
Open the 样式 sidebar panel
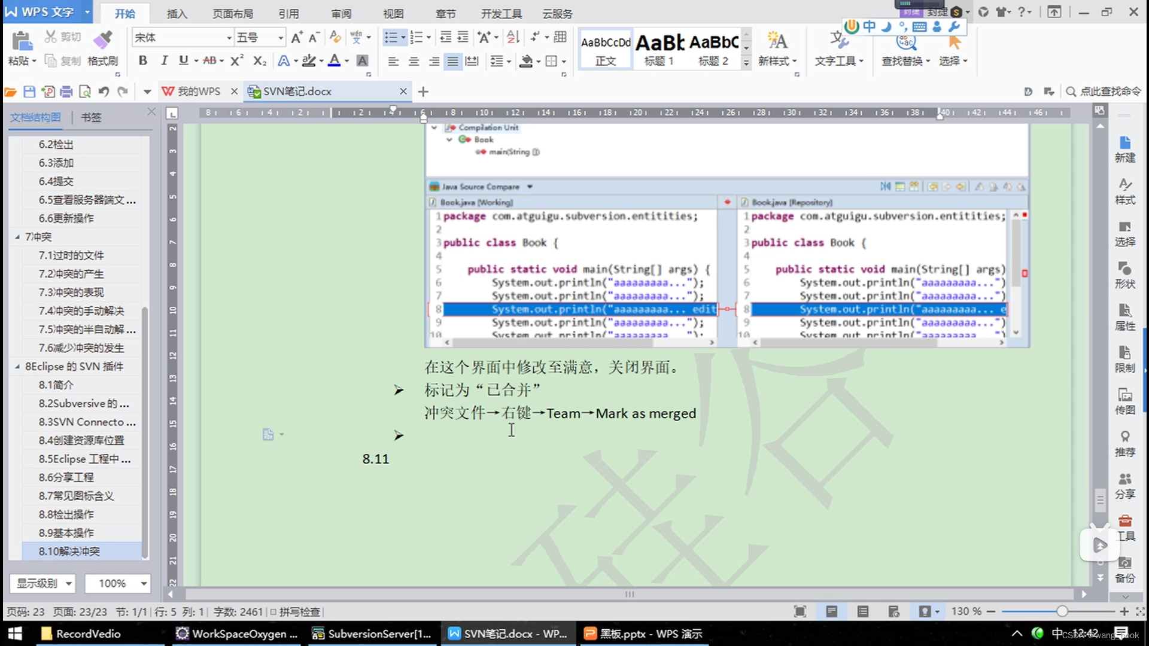(x=1124, y=191)
